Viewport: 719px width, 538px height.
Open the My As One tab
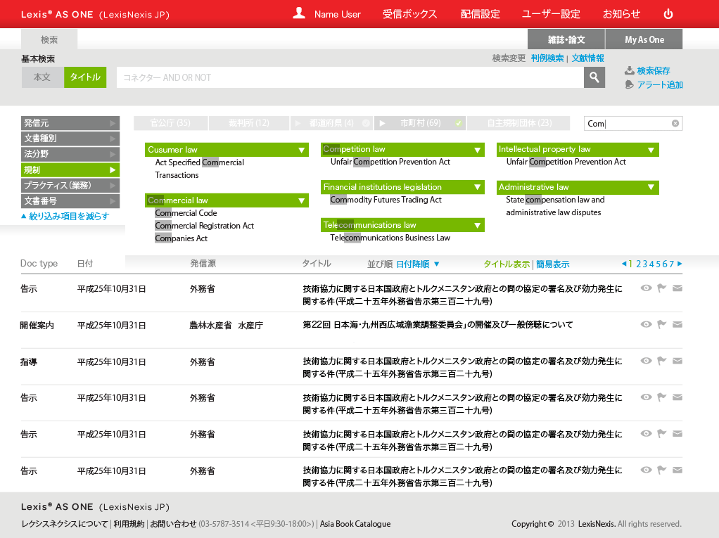644,39
